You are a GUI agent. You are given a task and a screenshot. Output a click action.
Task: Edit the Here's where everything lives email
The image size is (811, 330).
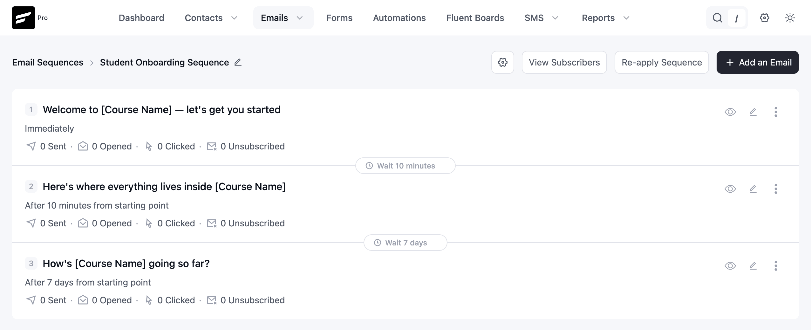[753, 189]
